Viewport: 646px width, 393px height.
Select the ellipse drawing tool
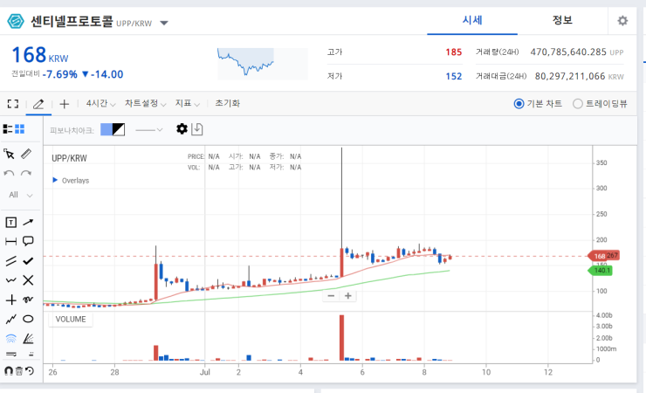coord(28,319)
